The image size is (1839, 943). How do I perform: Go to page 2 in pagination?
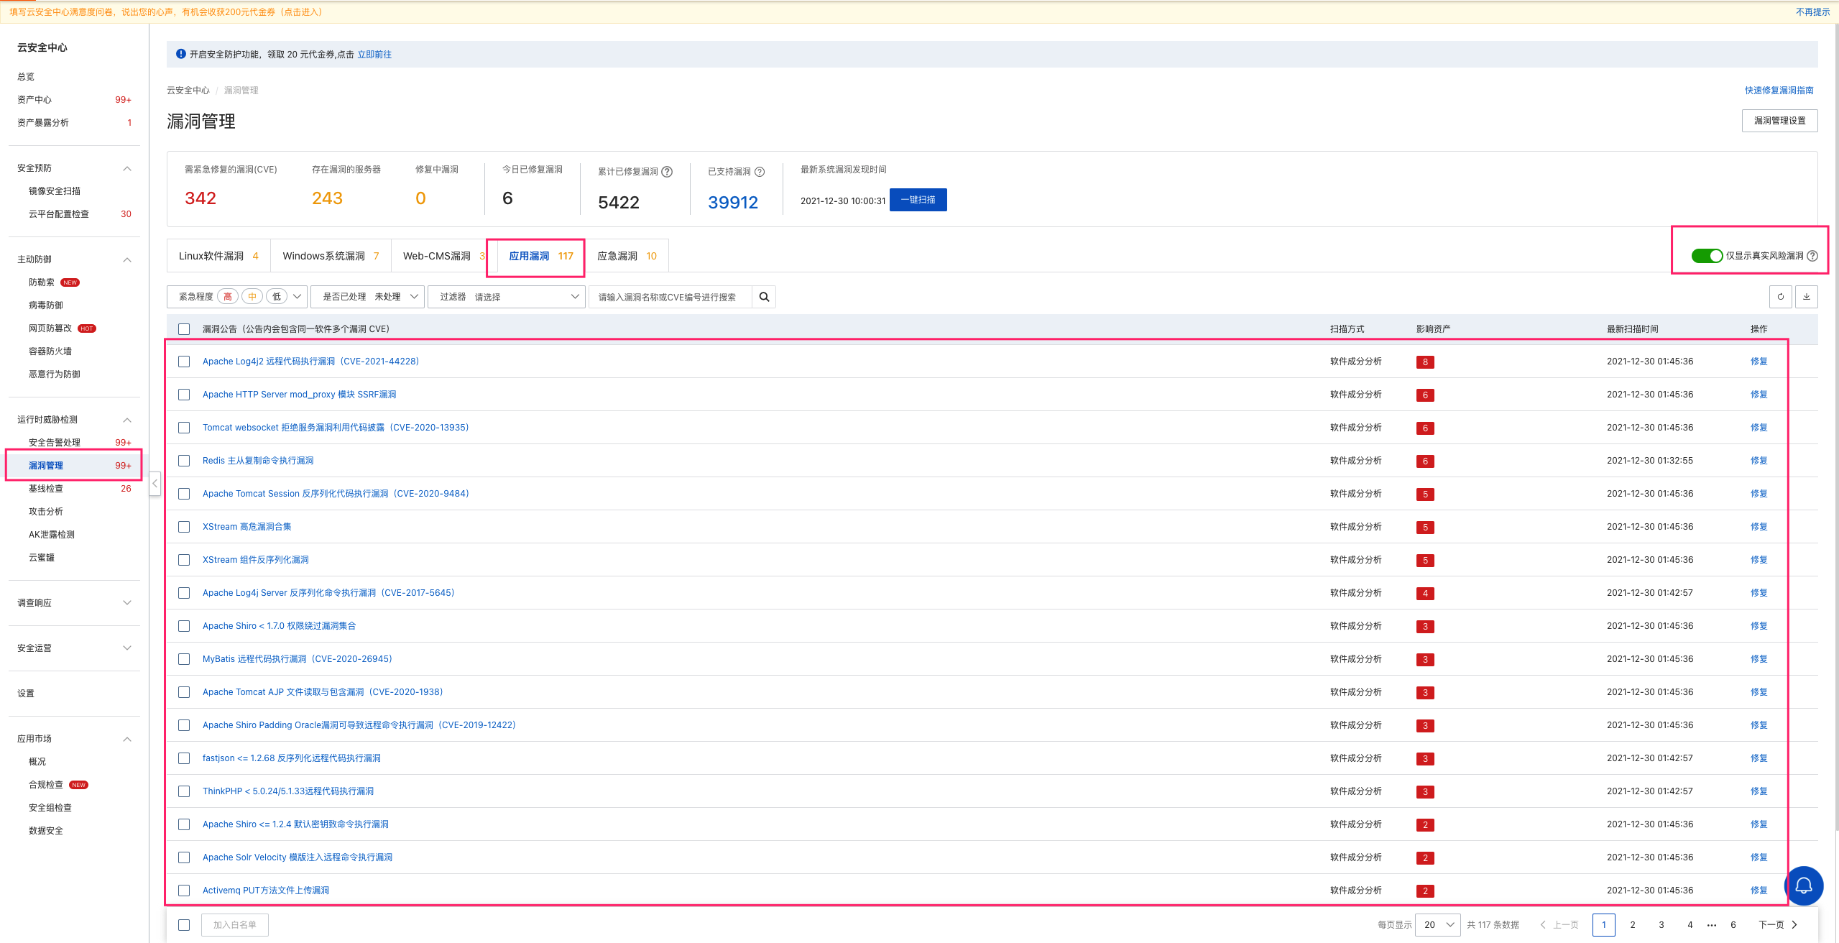1632,925
